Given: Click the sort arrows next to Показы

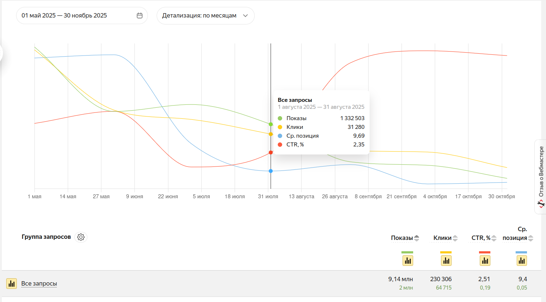Looking at the screenshot, I should (417, 238).
